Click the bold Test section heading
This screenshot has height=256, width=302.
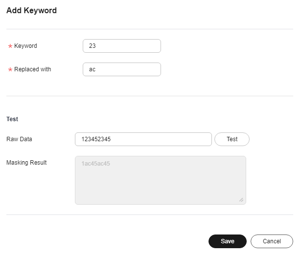click(x=12, y=119)
